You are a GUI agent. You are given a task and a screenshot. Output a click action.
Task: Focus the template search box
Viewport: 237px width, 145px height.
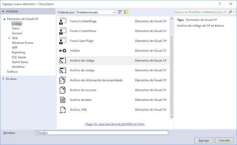201,12
